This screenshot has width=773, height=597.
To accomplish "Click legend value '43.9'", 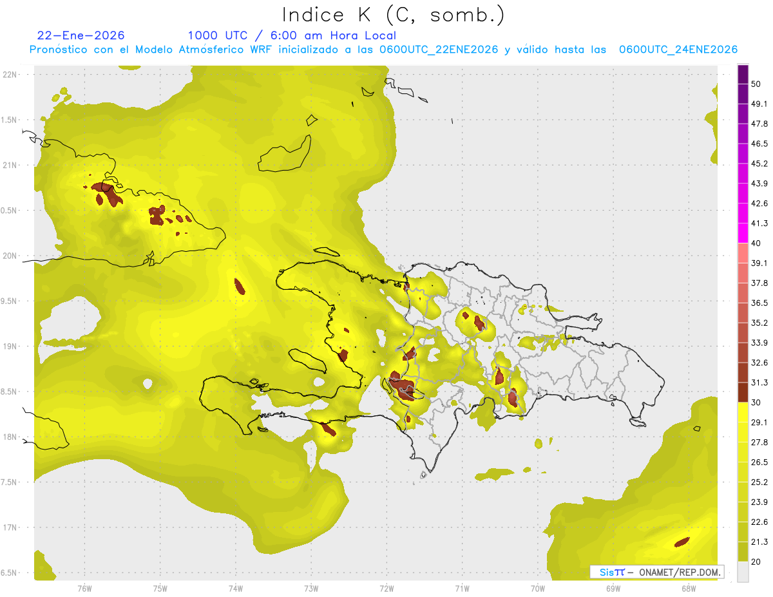I will pyautogui.click(x=759, y=184).
